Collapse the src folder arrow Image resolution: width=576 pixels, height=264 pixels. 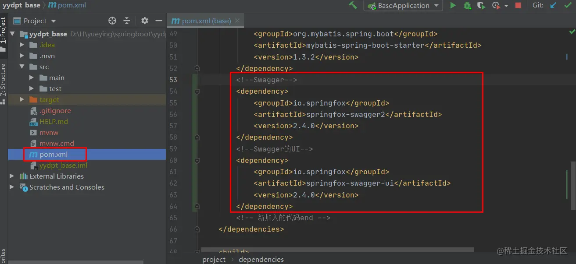click(x=22, y=67)
